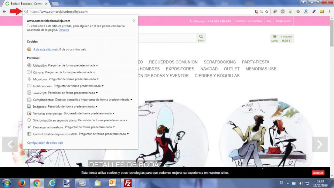
Task: Select the Bodas | Bautizos browser tab
Action: tap(26, 4)
